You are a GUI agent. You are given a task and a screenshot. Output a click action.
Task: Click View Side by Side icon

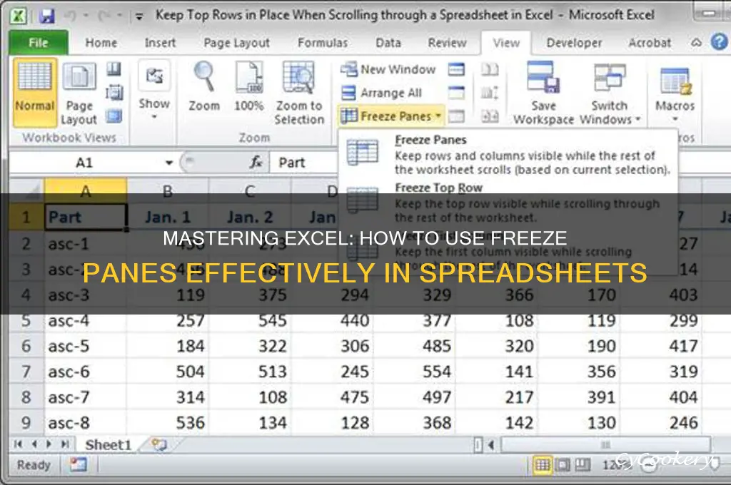pyautogui.click(x=490, y=70)
